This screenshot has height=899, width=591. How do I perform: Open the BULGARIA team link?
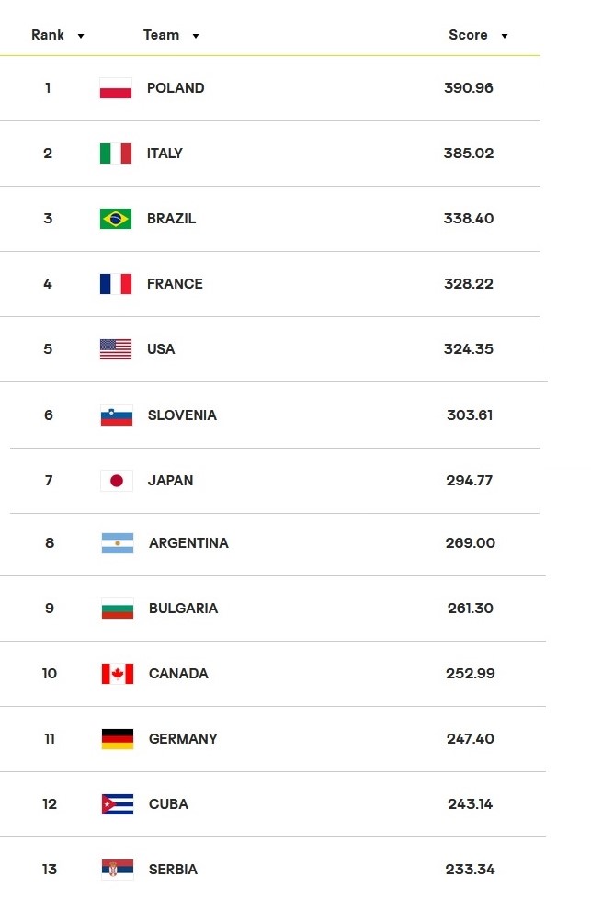(x=183, y=609)
